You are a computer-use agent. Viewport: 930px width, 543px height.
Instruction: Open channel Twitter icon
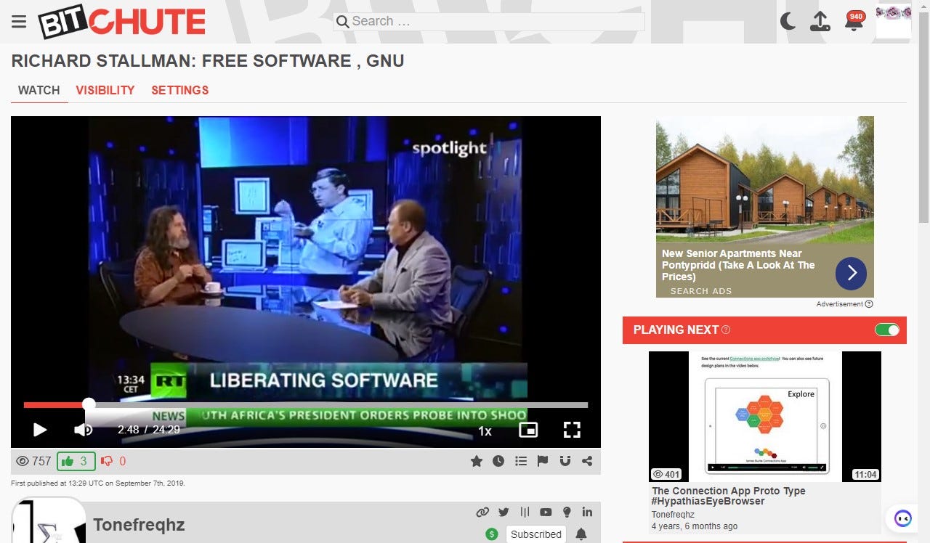coord(504,512)
